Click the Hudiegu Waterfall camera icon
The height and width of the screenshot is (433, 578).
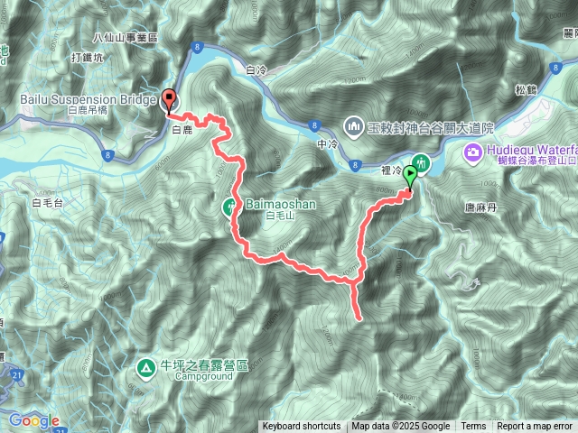tap(473, 152)
